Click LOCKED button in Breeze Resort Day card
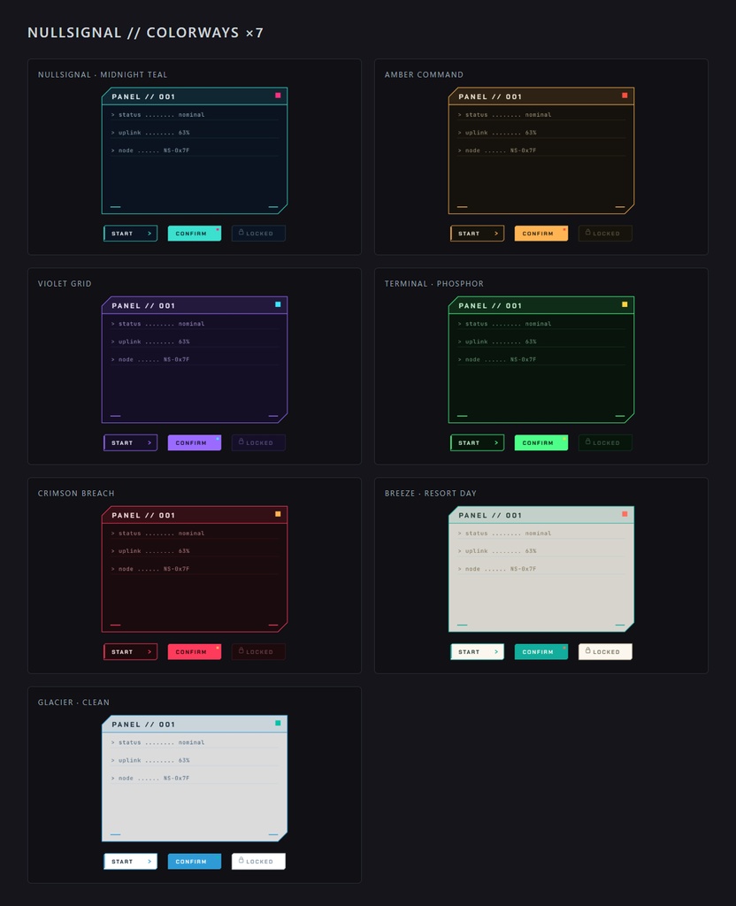The width and height of the screenshot is (736, 906). 605,652
